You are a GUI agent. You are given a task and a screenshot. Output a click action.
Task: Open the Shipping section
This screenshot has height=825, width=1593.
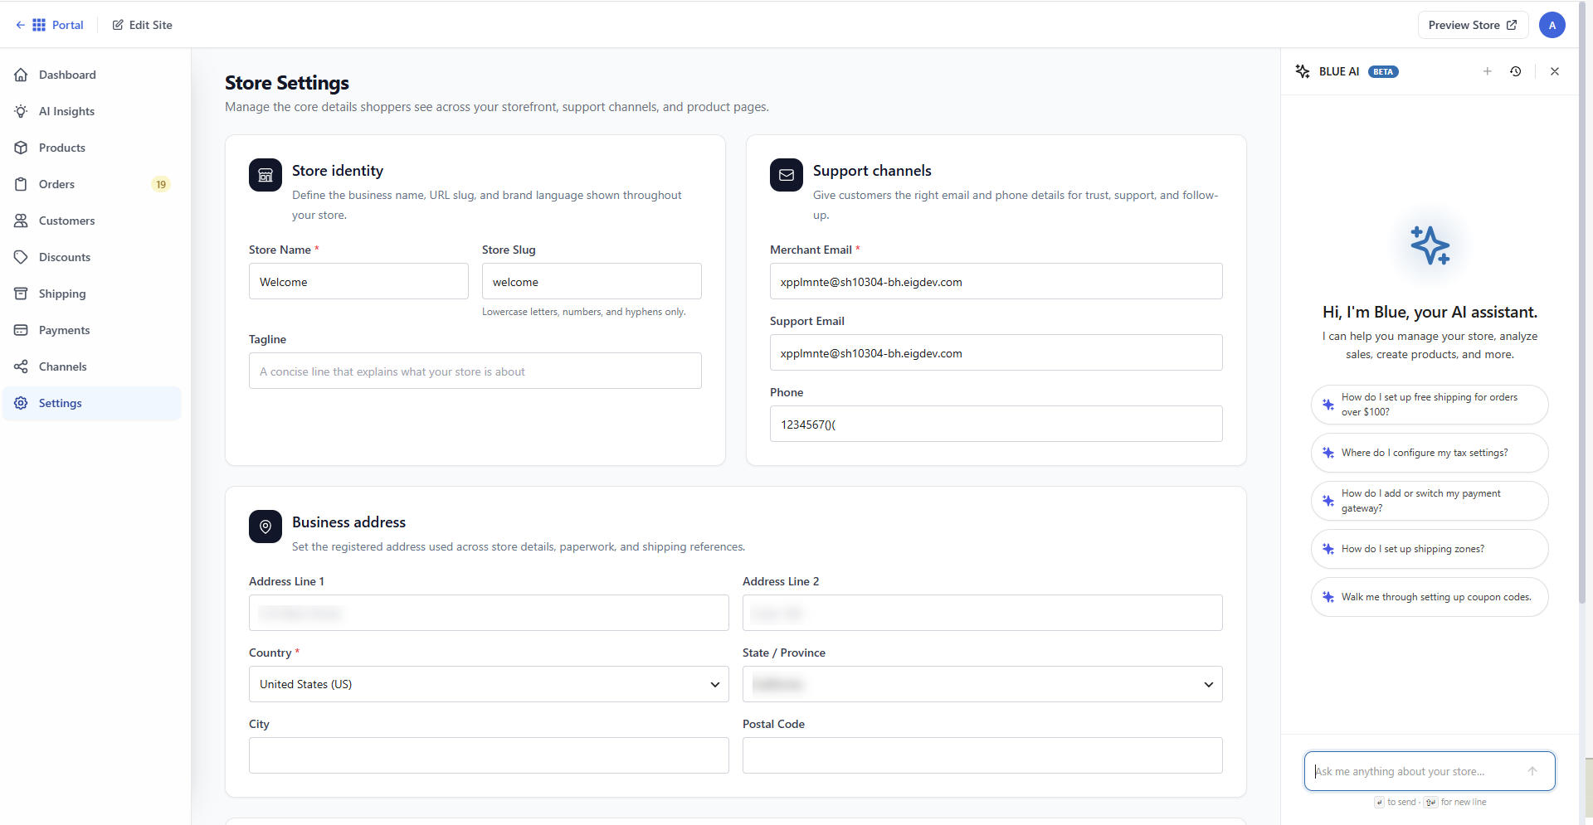click(91, 294)
